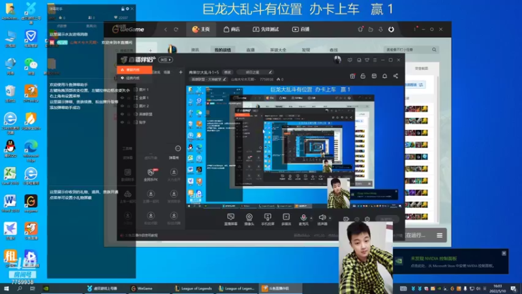Select the orange landscape-mode tab

tap(134, 70)
